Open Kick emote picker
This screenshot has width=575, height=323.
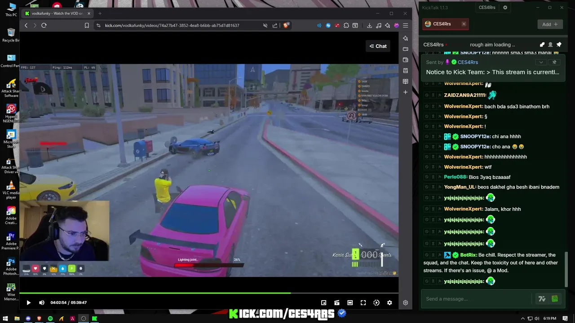point(555,299)
